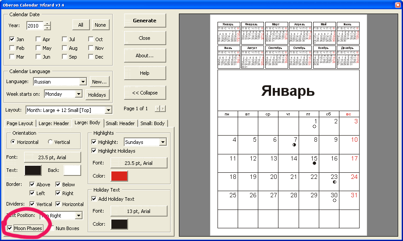Click the Январь calendar page preview
Image resolution: width=403 pixels, height=241 pixels.
click(x=289, y=125)
